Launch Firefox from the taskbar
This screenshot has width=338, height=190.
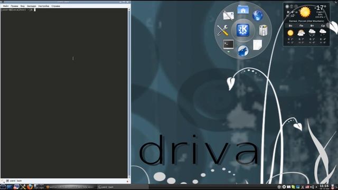pyautogui.click(x=30, y=187)
